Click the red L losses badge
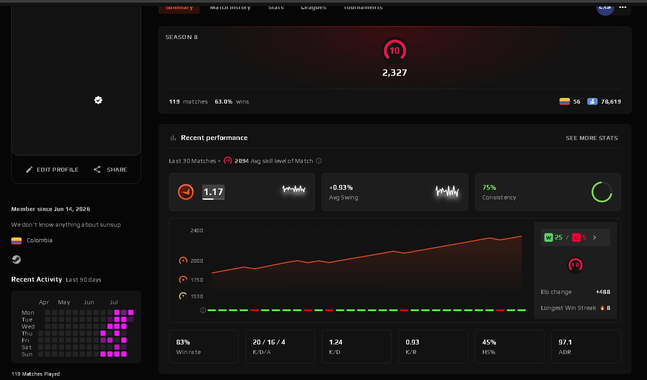This screenshot has height=380, width=647. click(x=576, y=237)
